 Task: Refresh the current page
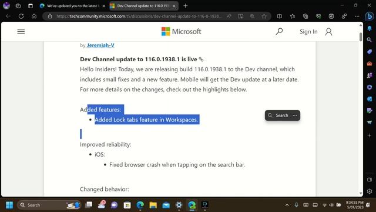[x=21, y=16]
